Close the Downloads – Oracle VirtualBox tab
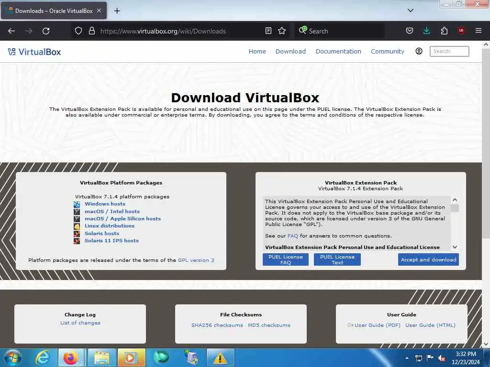 point(99,11)
